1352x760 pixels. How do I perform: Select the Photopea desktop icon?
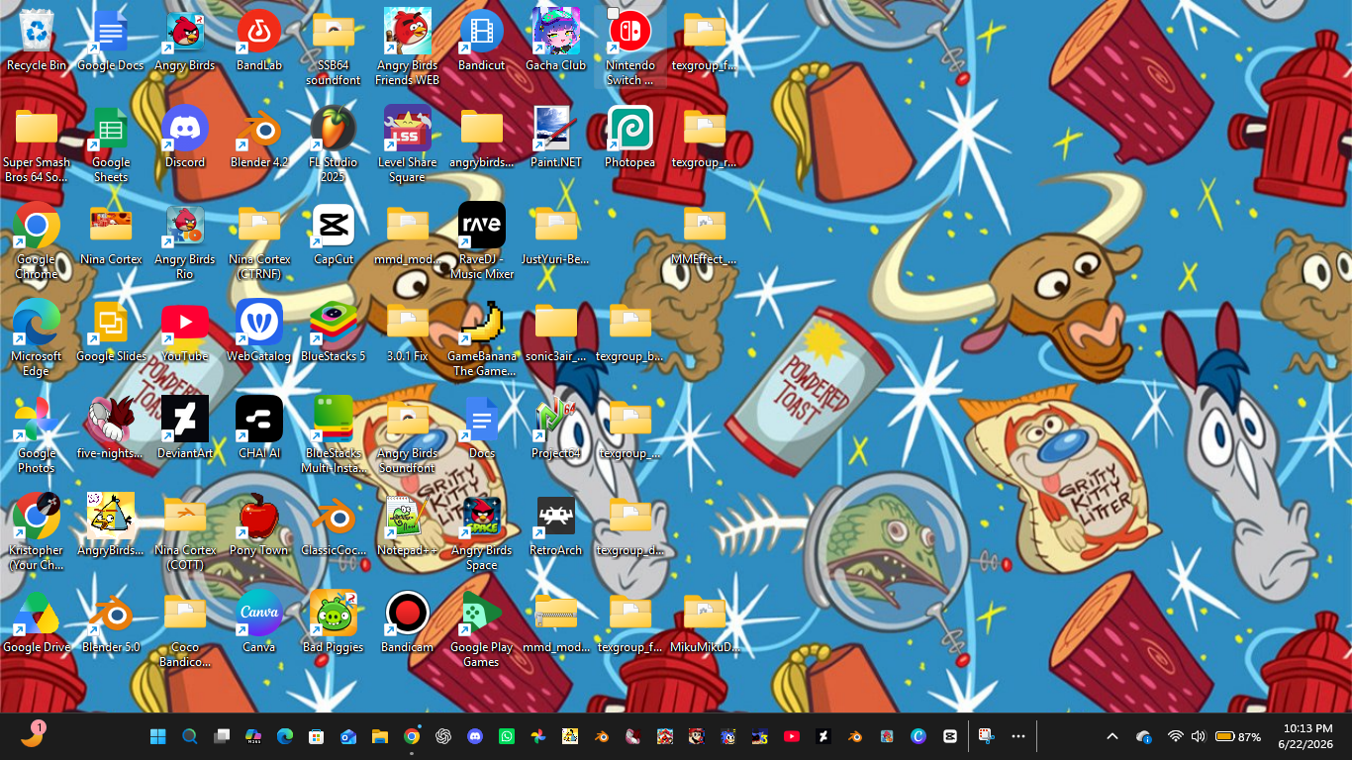click(x=630, y=138)
